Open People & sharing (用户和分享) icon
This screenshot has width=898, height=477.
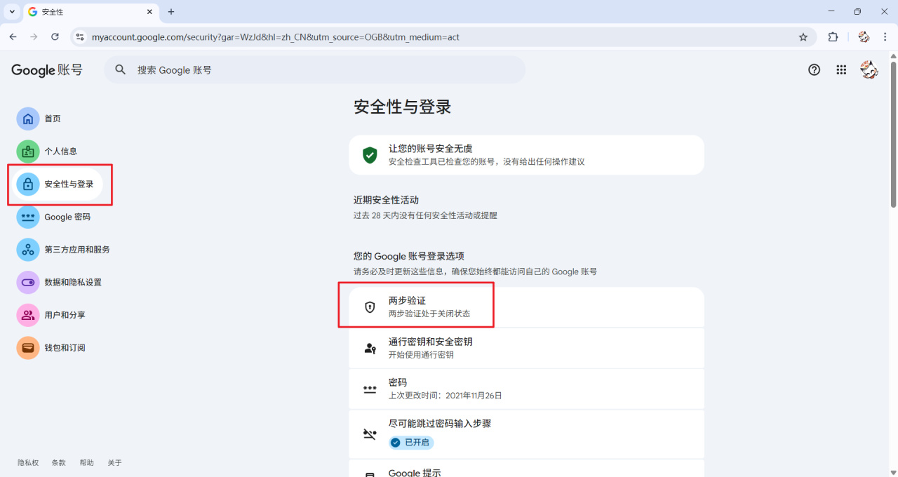[28, 315]
